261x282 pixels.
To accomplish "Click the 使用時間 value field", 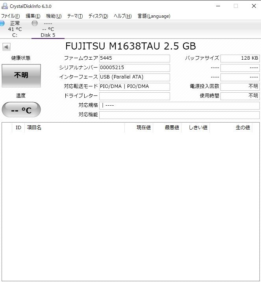I will point(240,96).
